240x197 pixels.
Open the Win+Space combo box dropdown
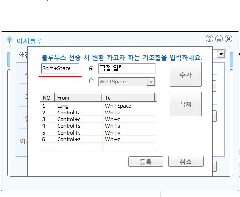click(151, 82)
